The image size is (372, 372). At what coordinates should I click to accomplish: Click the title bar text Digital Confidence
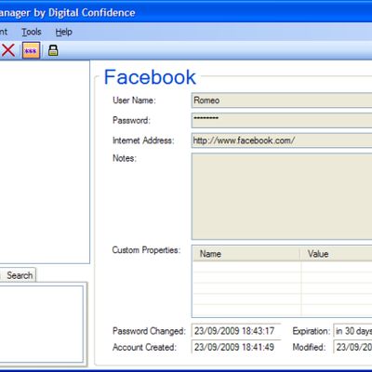point(92,13)
